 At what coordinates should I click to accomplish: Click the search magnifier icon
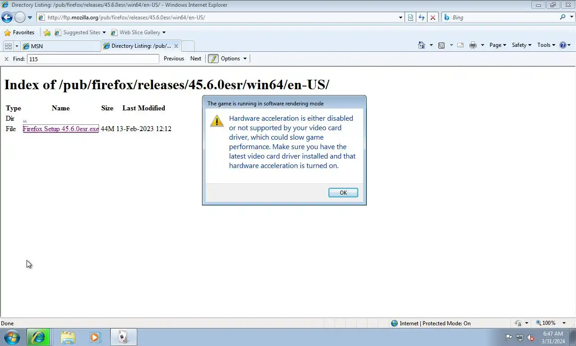(x=562, y=17)
